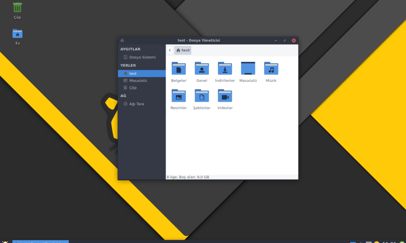Select test home in sidebar

(142, 74)
